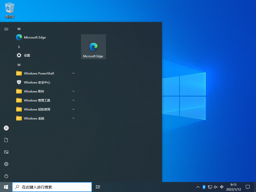Expand the Start menu hamburger icon

click(x=6, y=29)
